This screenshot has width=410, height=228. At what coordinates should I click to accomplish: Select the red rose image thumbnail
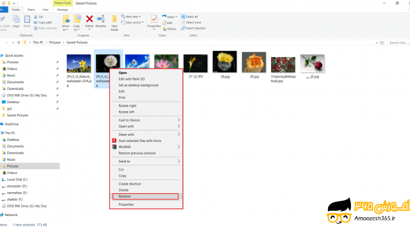tap(313, 63)
